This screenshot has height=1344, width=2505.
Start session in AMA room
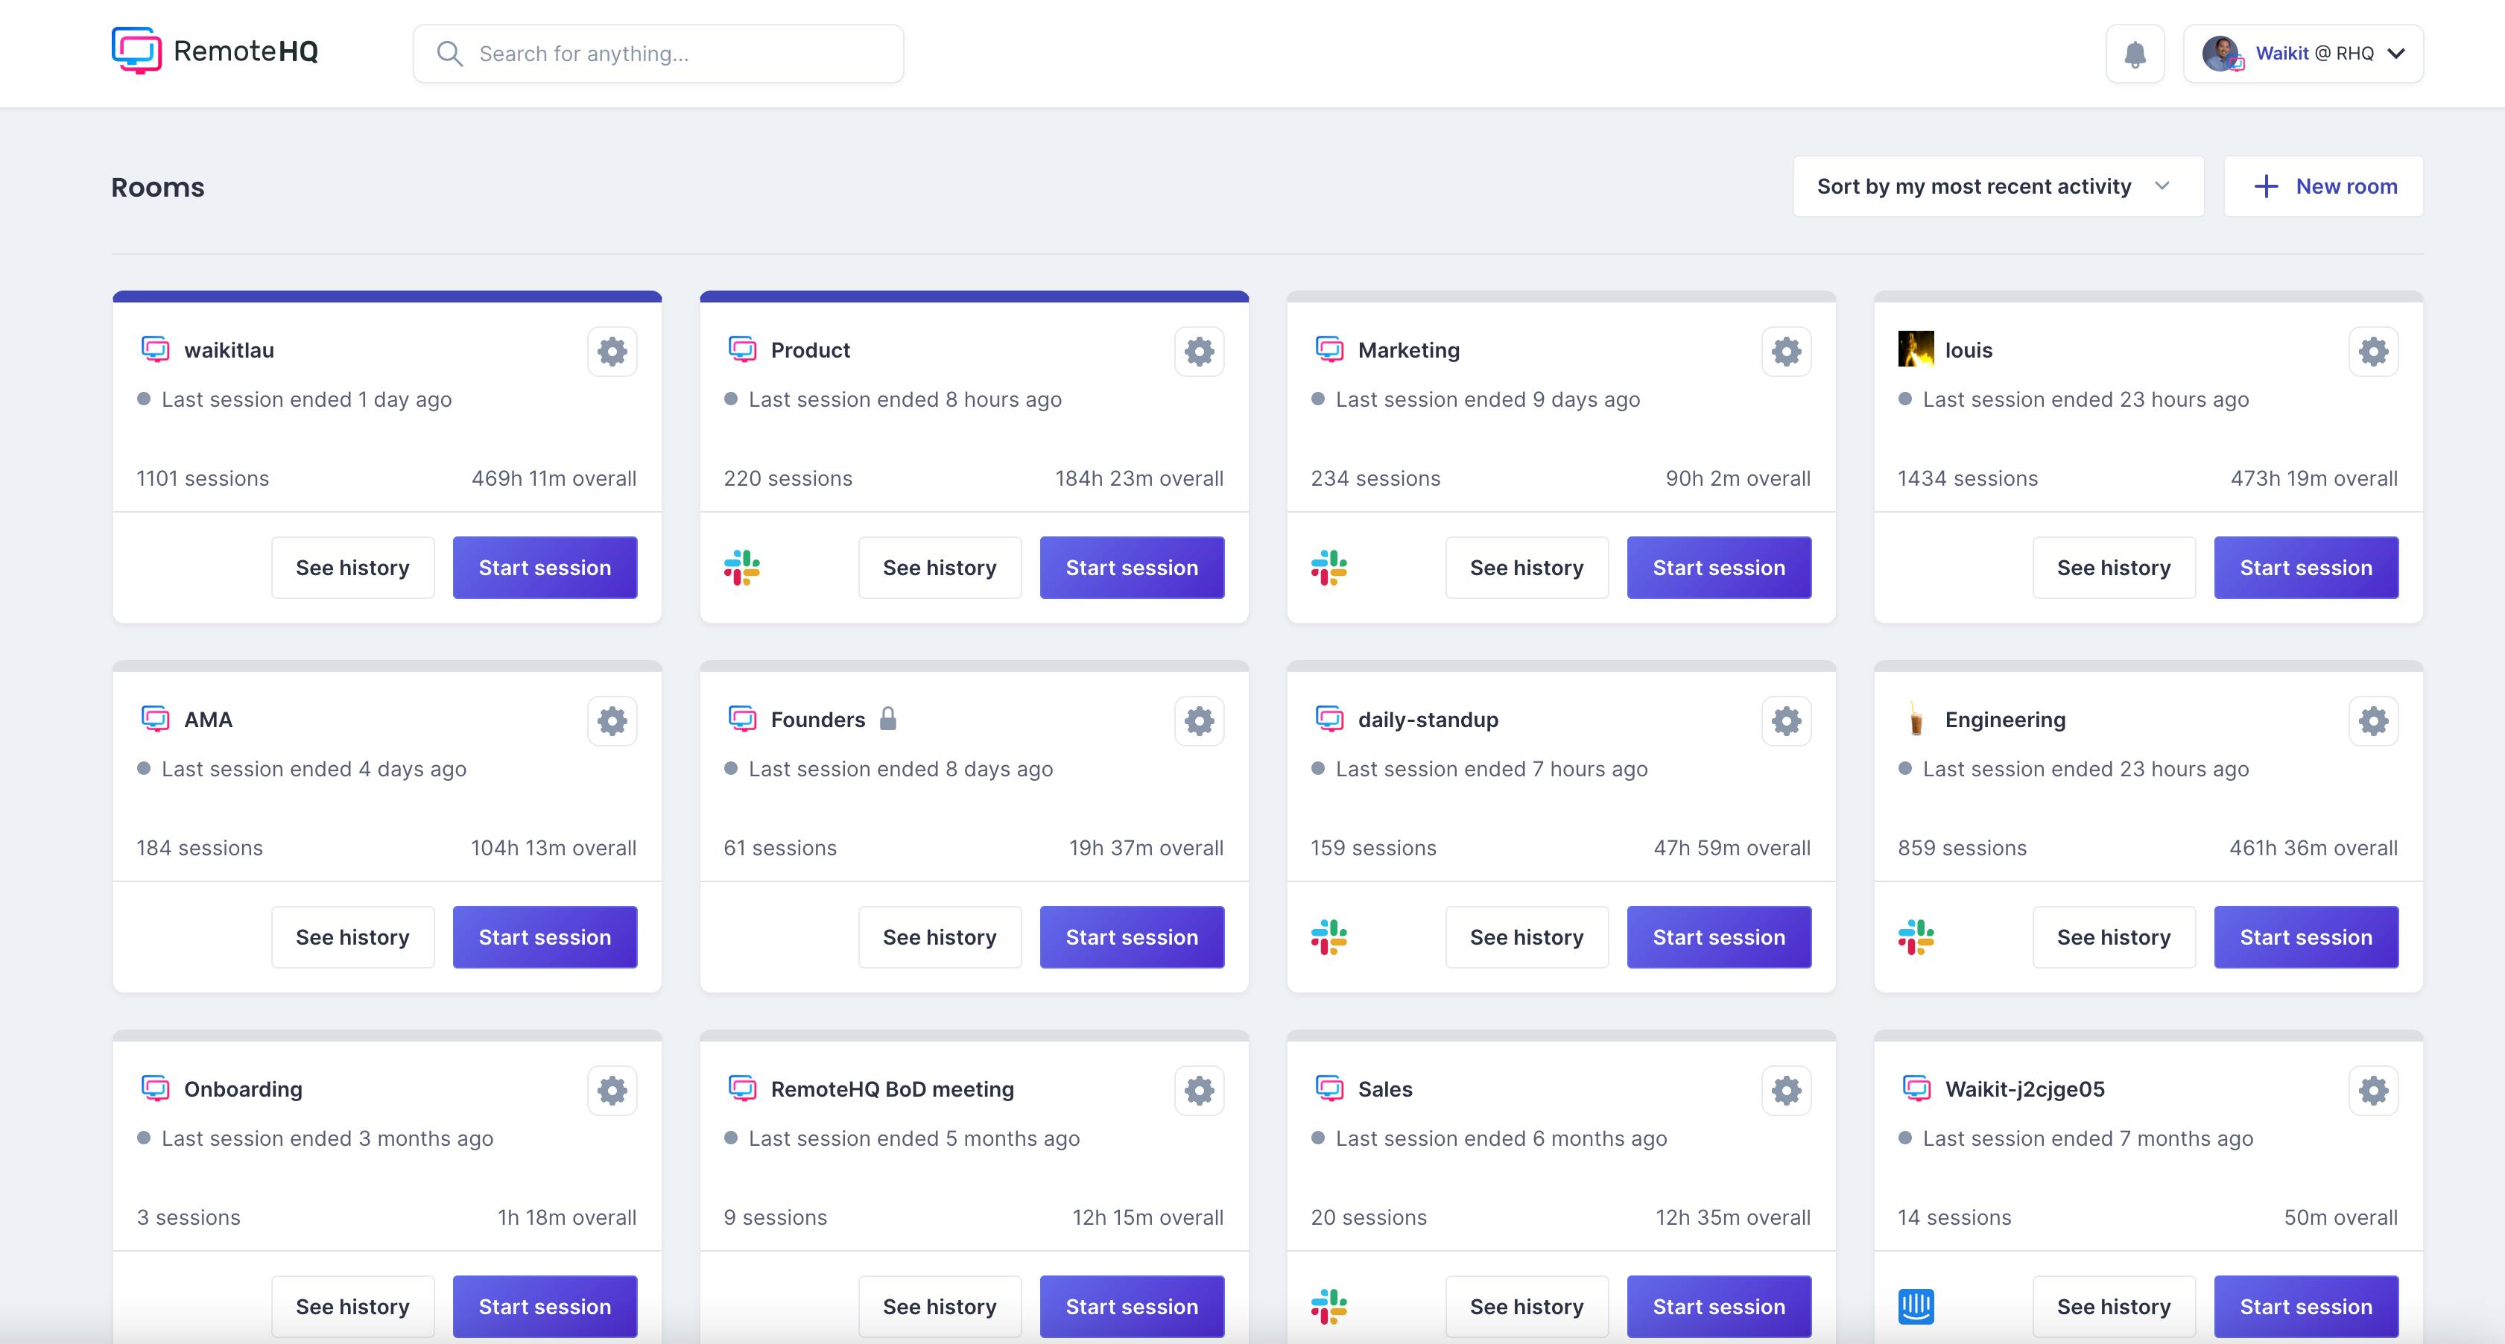pos(545,936)
